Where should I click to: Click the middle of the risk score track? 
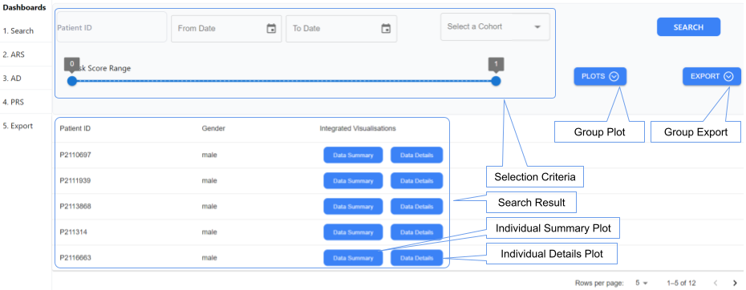tap(284, 81)
